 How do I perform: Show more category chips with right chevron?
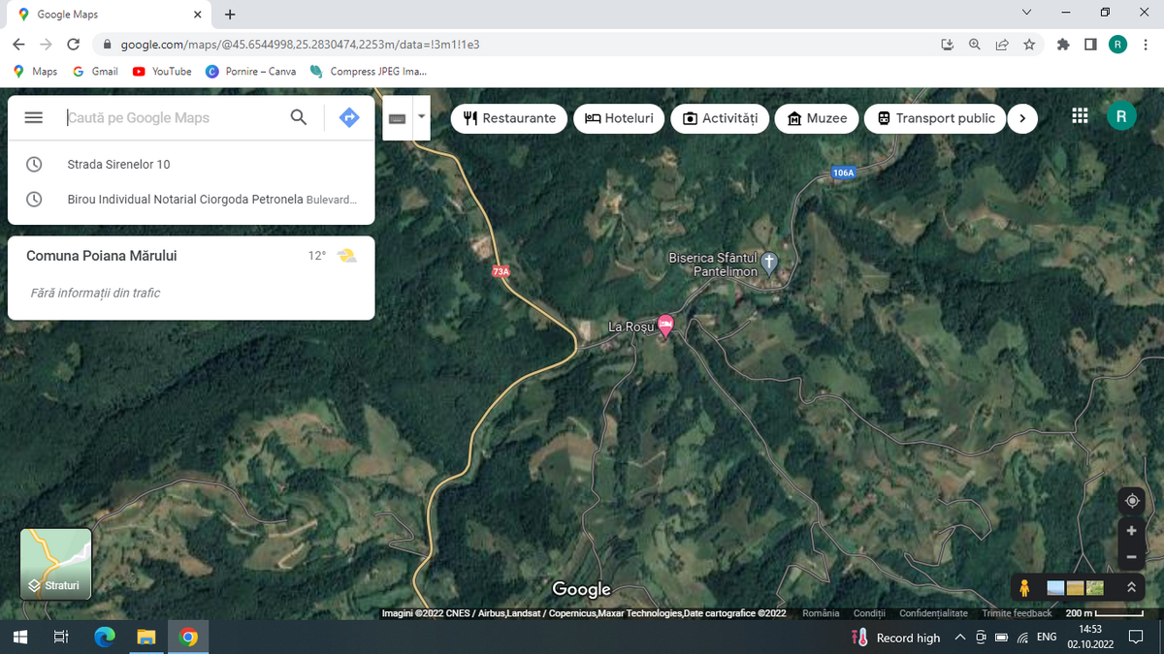[x=1021, y=118]
